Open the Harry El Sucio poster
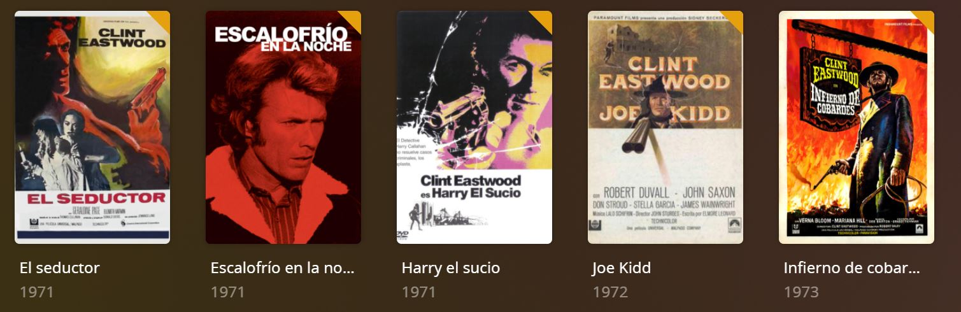The height and width of the screenshot is (312, 961). click(474, 127)
